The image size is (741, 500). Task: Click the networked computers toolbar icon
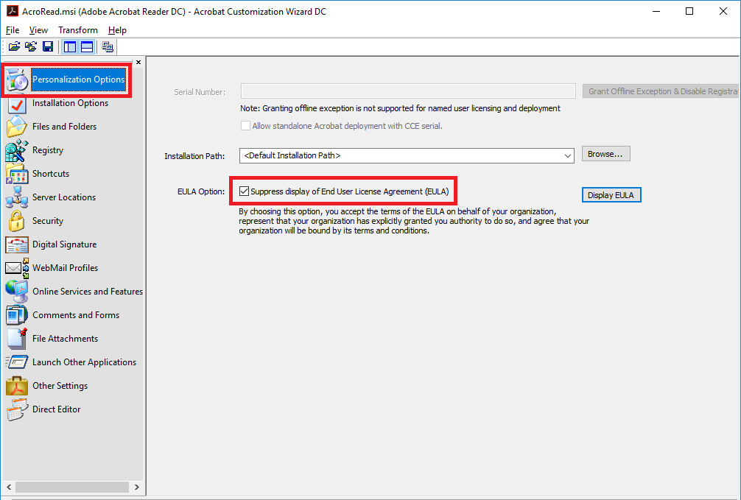coord(108,47)
